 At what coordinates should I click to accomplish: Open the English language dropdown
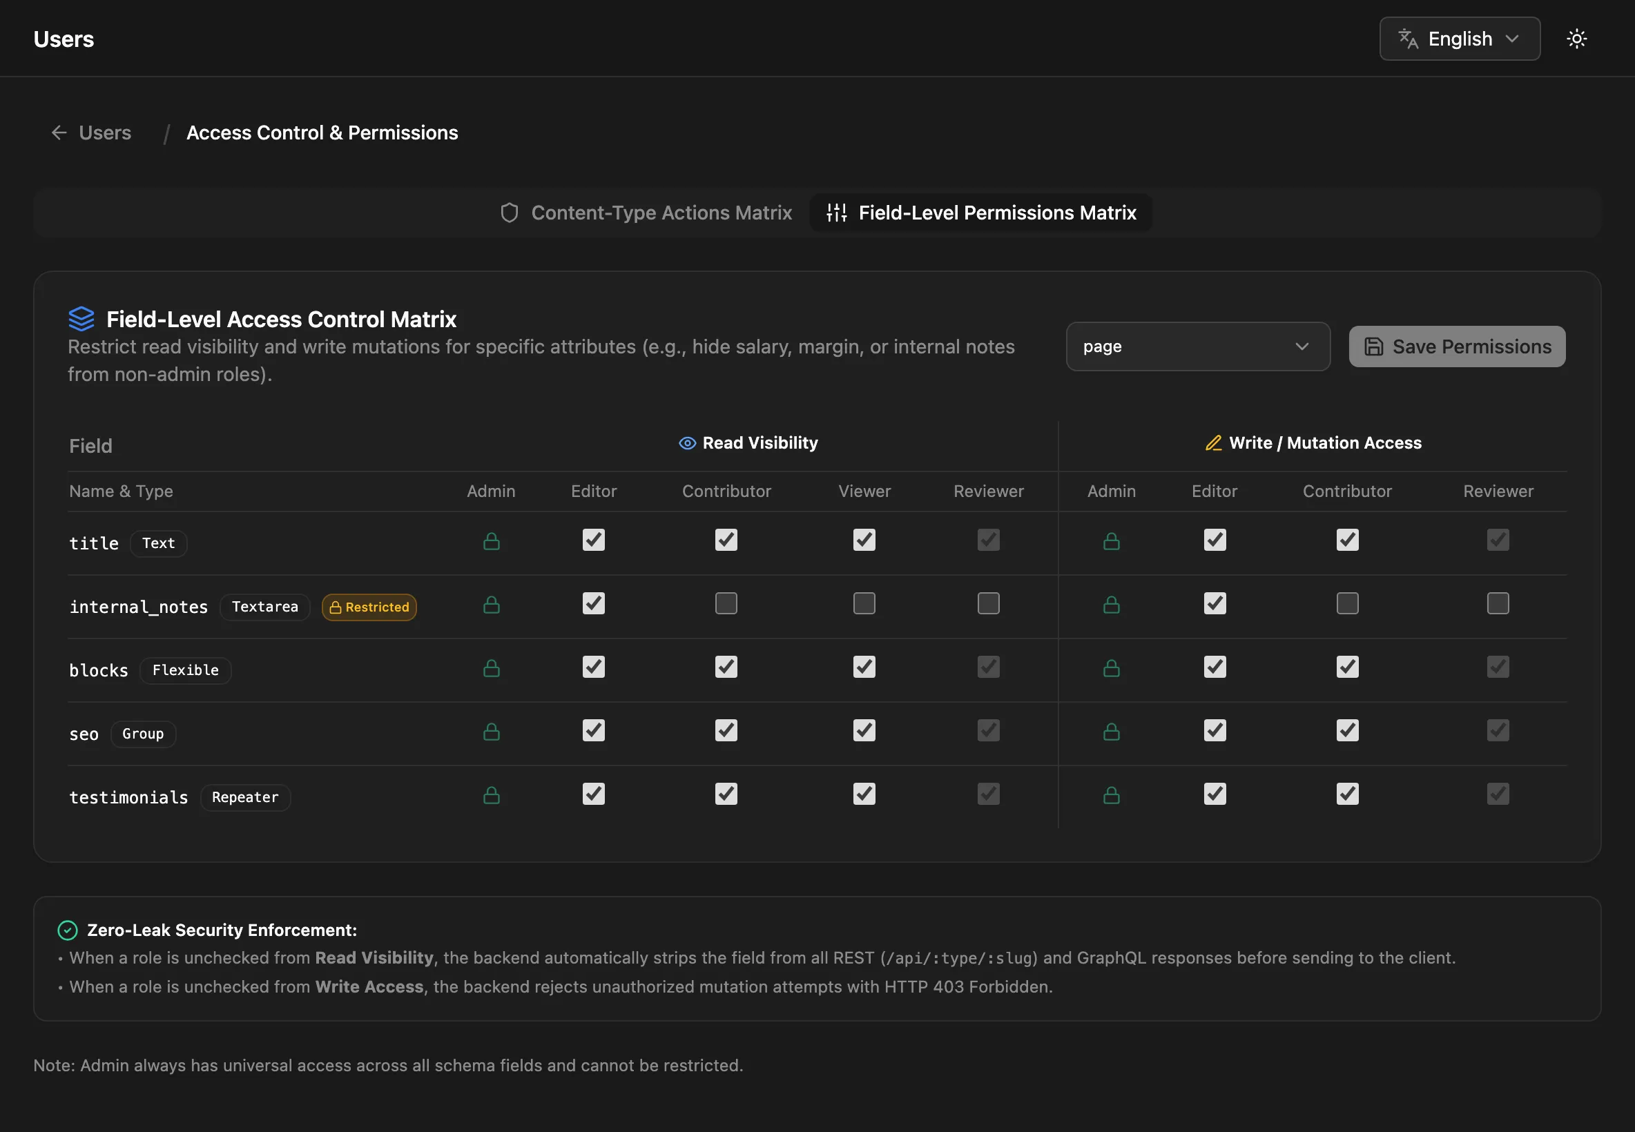(1459, 38)
